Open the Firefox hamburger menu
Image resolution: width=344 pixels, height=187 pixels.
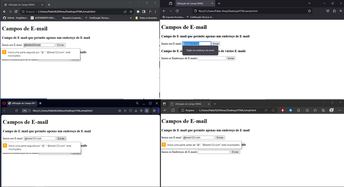pos(341,11)
